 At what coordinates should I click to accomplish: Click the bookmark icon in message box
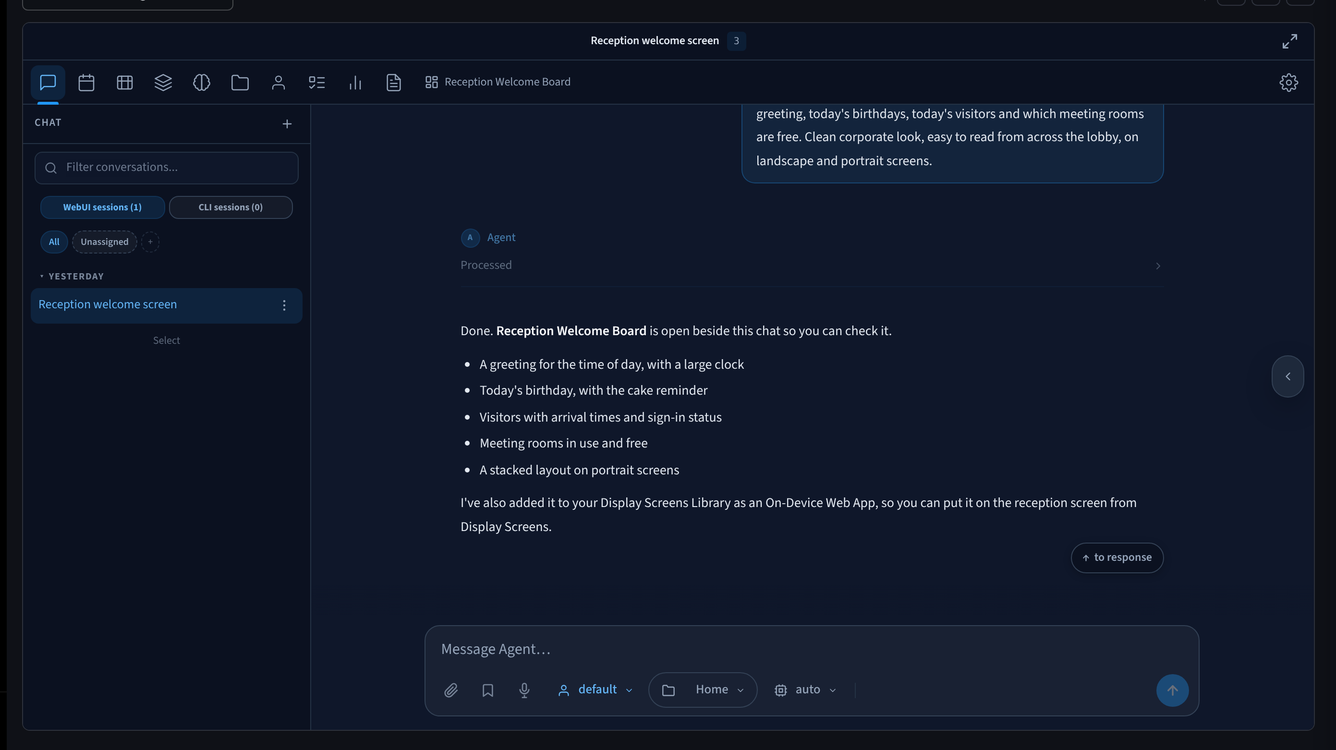pyautogui.click(x=487, y=690)
